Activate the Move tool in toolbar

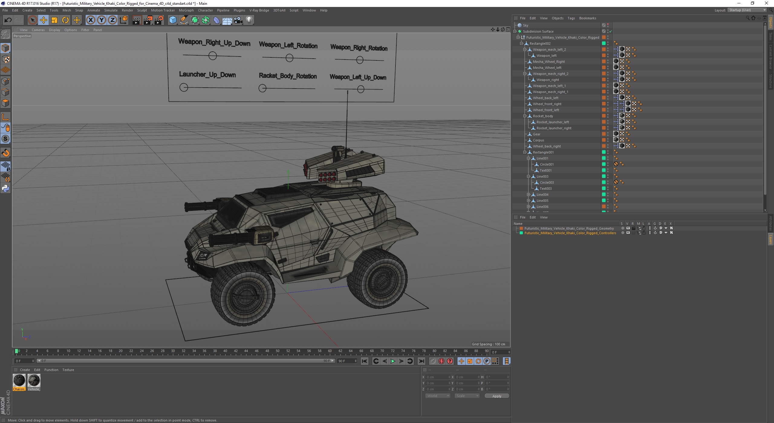click(x=43, y=20)
